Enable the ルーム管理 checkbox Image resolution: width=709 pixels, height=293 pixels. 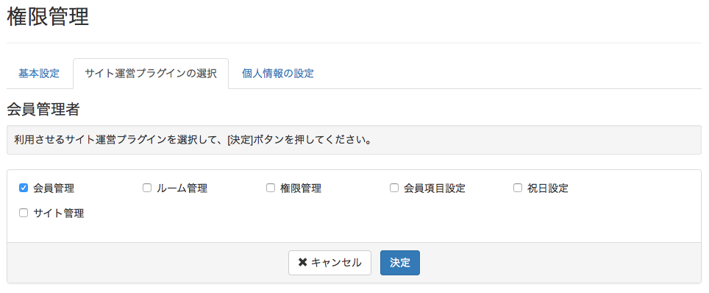(147, 188)
